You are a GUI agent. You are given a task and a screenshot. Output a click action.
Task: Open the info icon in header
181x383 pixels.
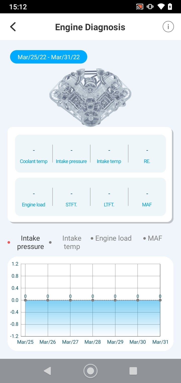(168, 27)
